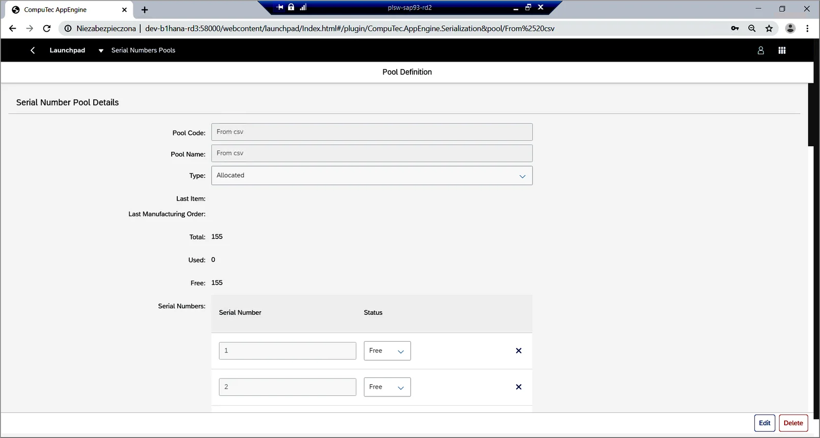Close the CompuTec AppEngine tab

pyautogui.click(x=124, y=10)
